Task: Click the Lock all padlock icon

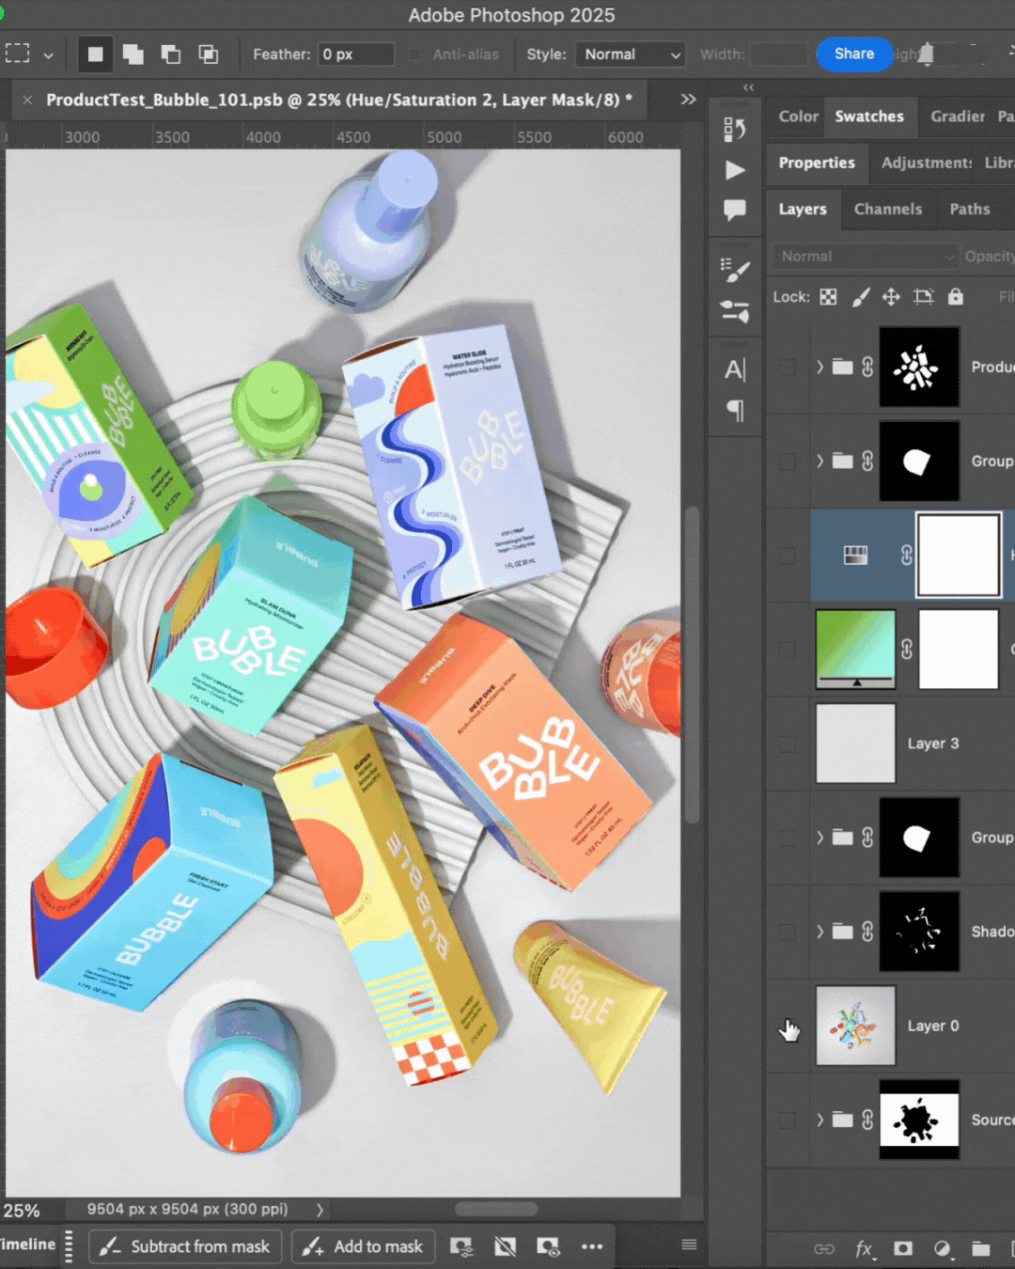Action: tap(956, 297)
